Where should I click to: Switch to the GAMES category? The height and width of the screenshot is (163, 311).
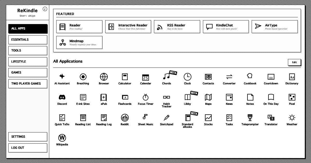click(x=28, y=72)
